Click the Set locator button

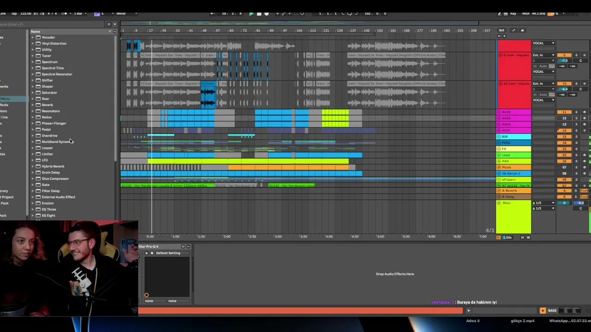pyautogui.click(x=501, y=30)
